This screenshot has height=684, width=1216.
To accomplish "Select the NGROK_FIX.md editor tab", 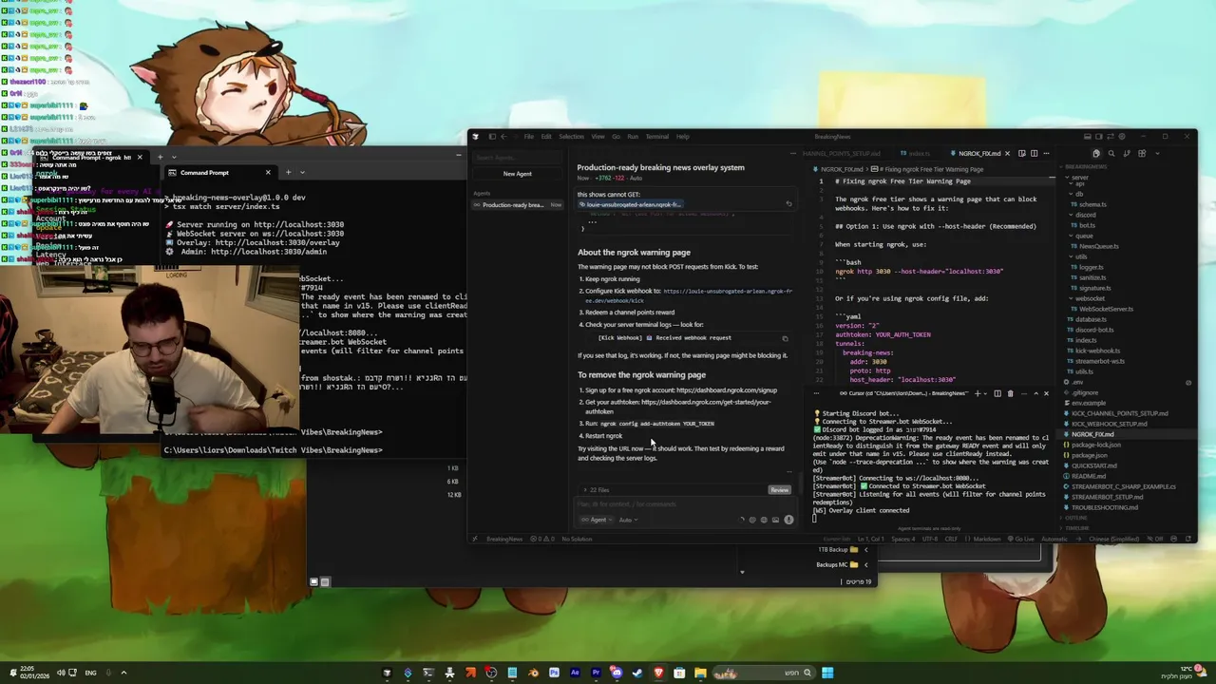I will pyautogui.click(x=978, y=153).
